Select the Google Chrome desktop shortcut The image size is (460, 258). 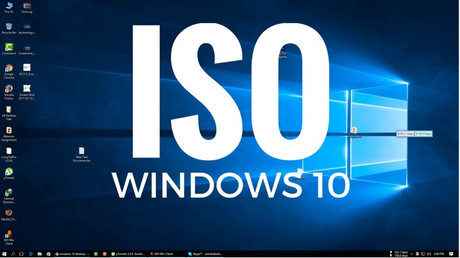coord(9,72)
